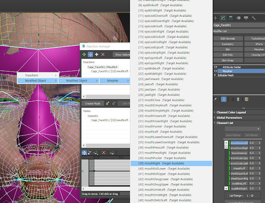Delete curve point with red X

coord(104,153)
